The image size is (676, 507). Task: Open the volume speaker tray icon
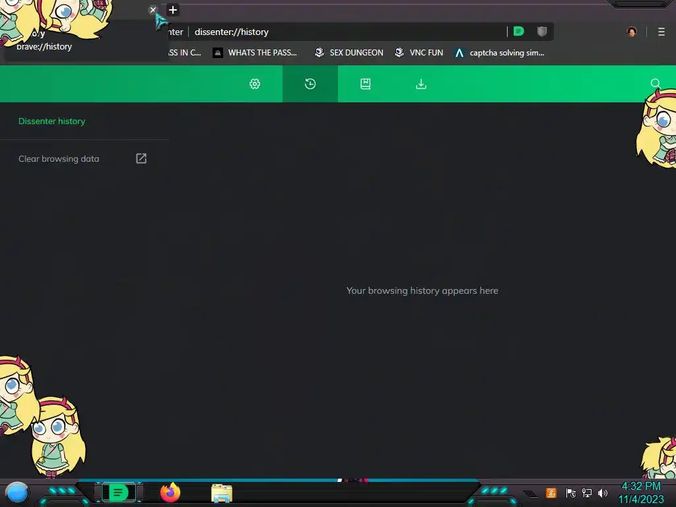coord(602,492)
